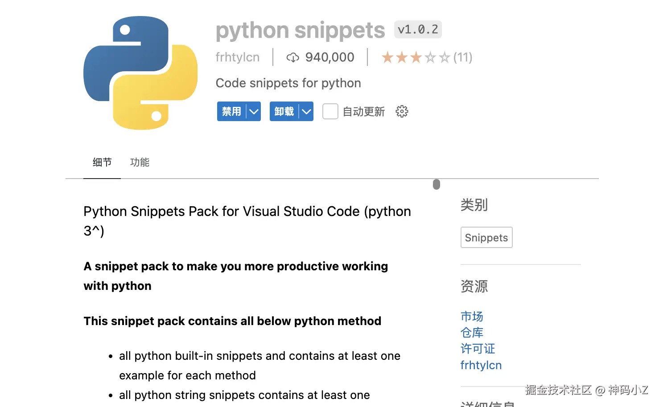This screenshot has width=659, height=407.
Task: Click the v1.0.2 version badge
Action: tap(418, 29)
